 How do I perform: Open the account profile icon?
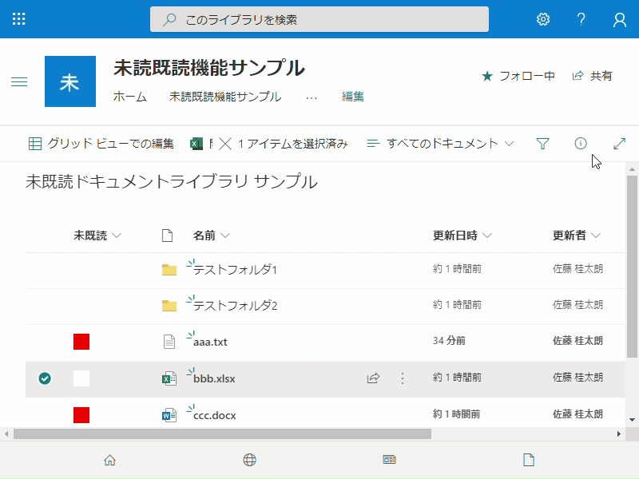[620, 19]
